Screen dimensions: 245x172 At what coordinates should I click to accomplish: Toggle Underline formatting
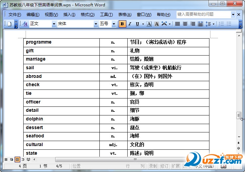pos(137,24)
